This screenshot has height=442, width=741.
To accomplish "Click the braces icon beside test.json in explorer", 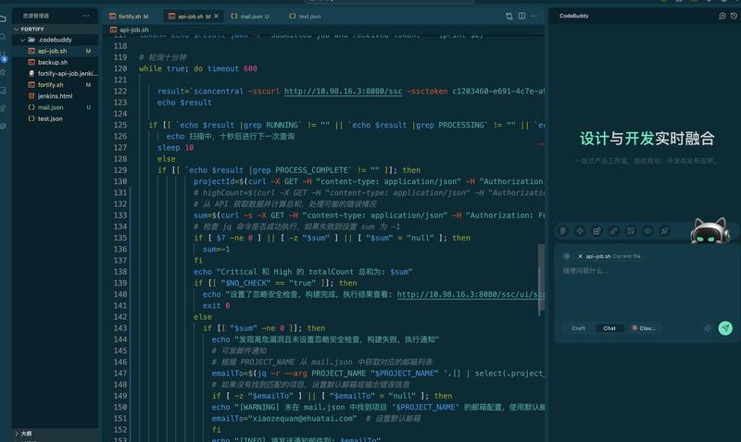I will [31, 119].
